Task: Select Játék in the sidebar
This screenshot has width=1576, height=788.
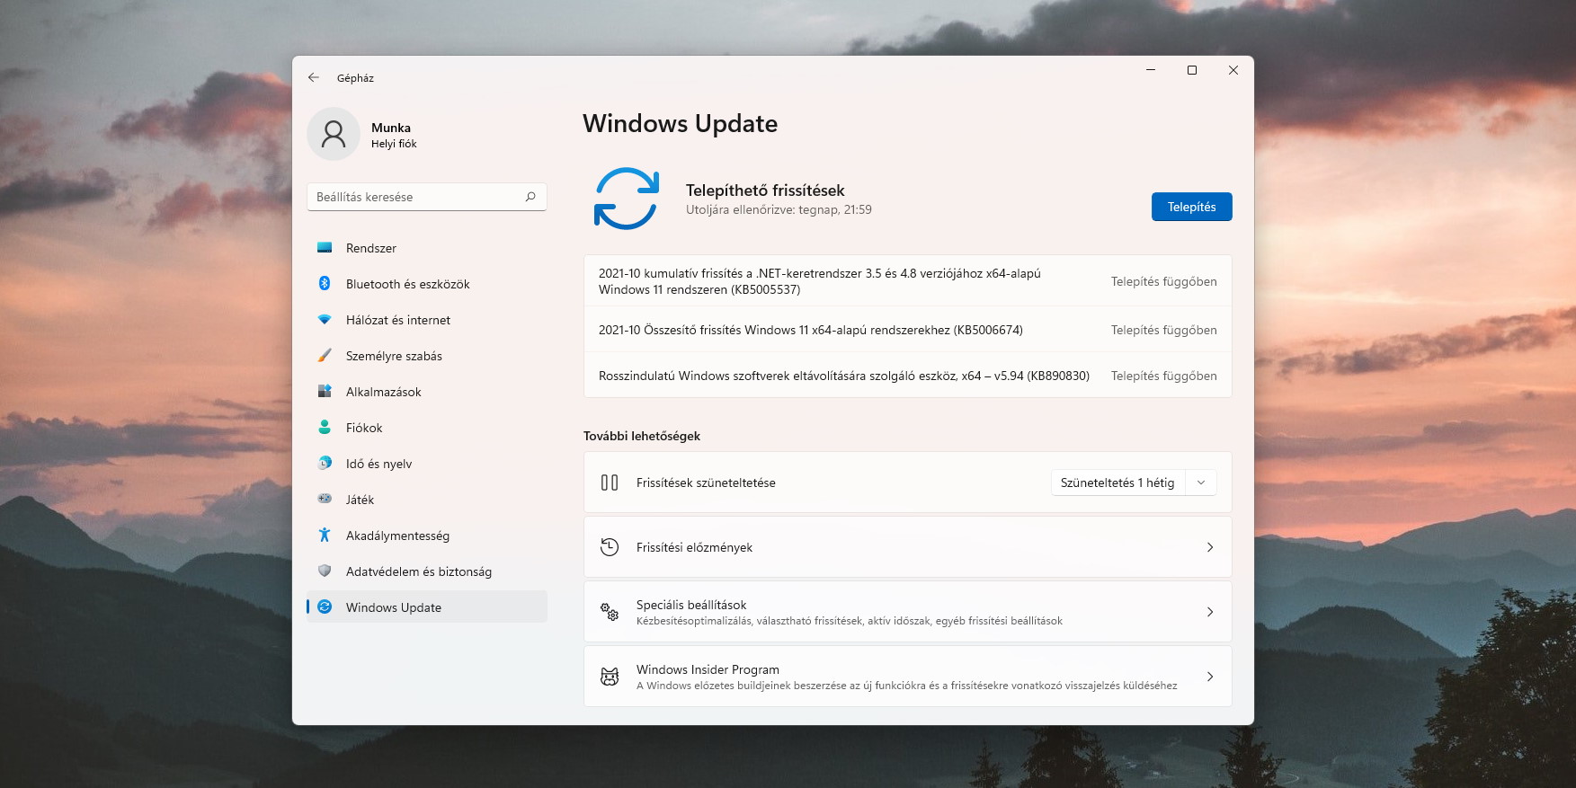Action: (427, 500)
